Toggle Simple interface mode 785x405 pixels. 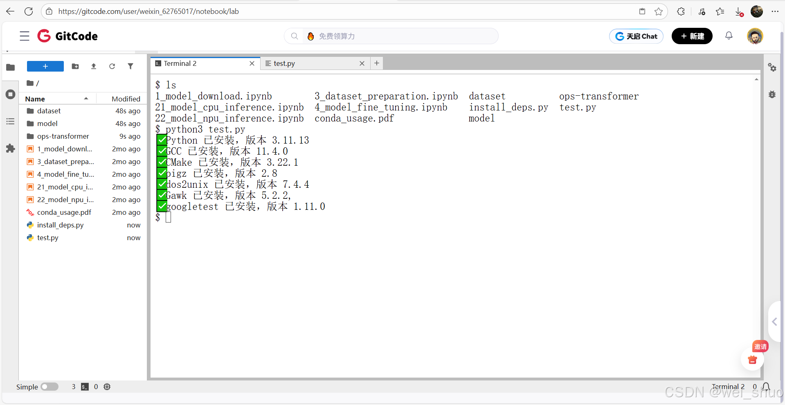pos(49,387)
